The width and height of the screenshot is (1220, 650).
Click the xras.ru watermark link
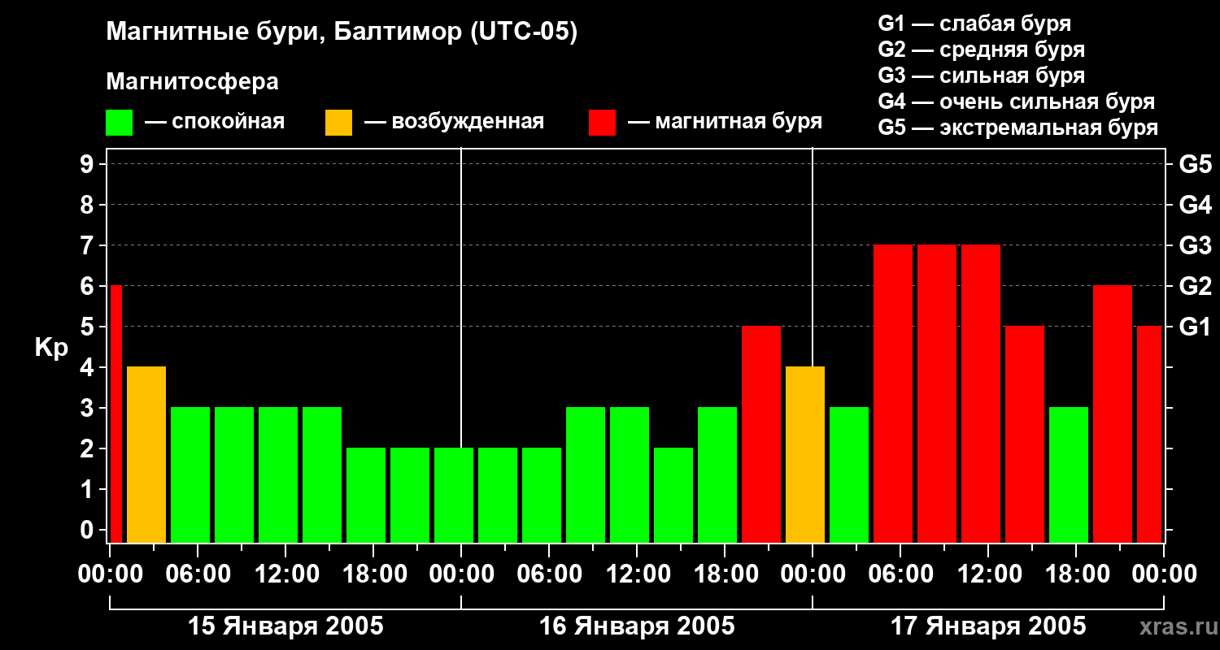1174,626
